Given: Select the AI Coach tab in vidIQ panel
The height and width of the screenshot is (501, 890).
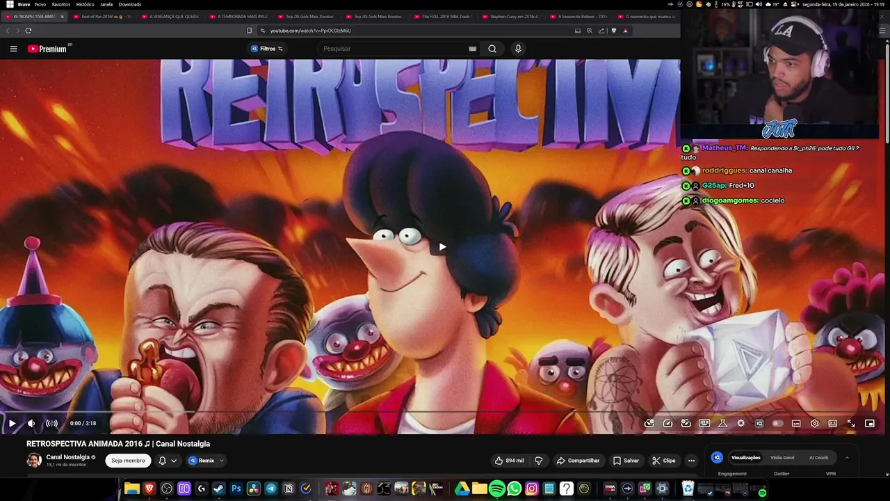Looking at the screenshot, I should pos(818,458).
